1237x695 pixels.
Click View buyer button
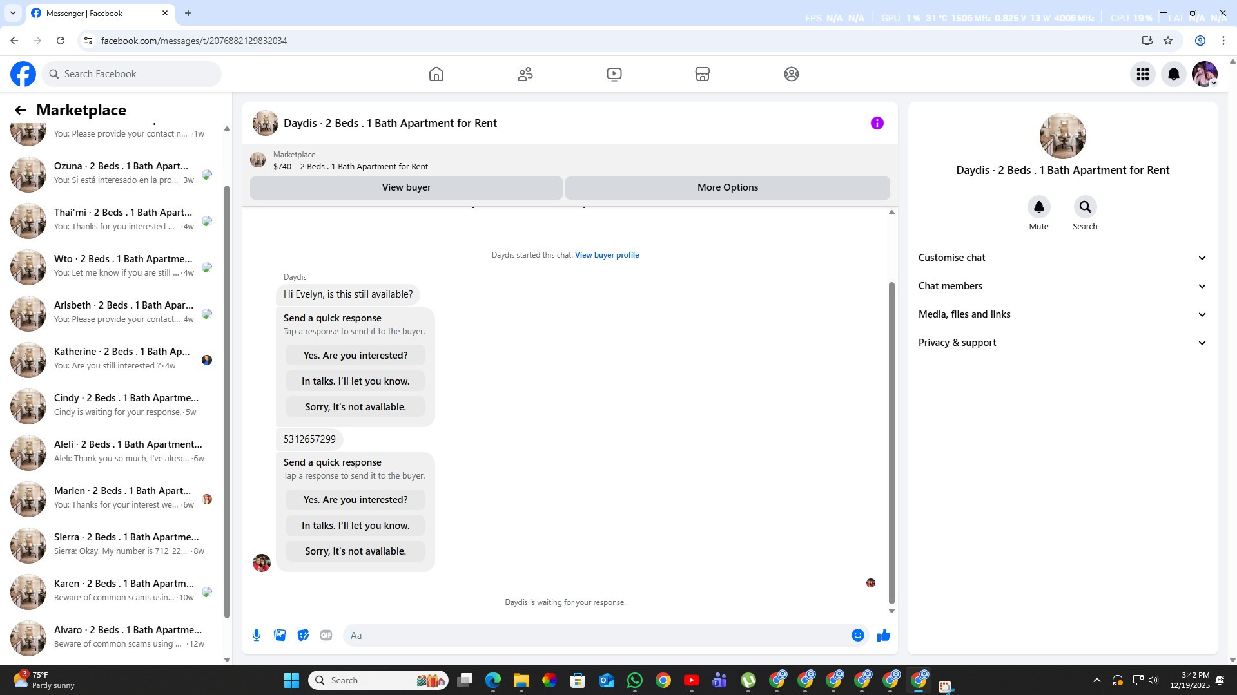click(406, 187)
